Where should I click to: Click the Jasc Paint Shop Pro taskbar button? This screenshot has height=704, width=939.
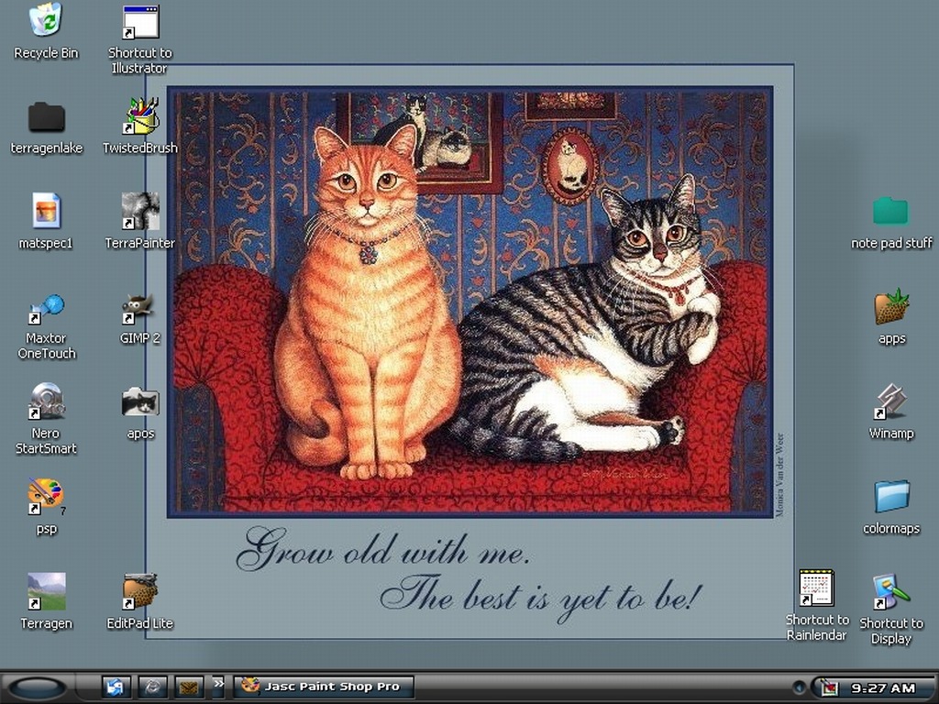(x=324, y=687)
